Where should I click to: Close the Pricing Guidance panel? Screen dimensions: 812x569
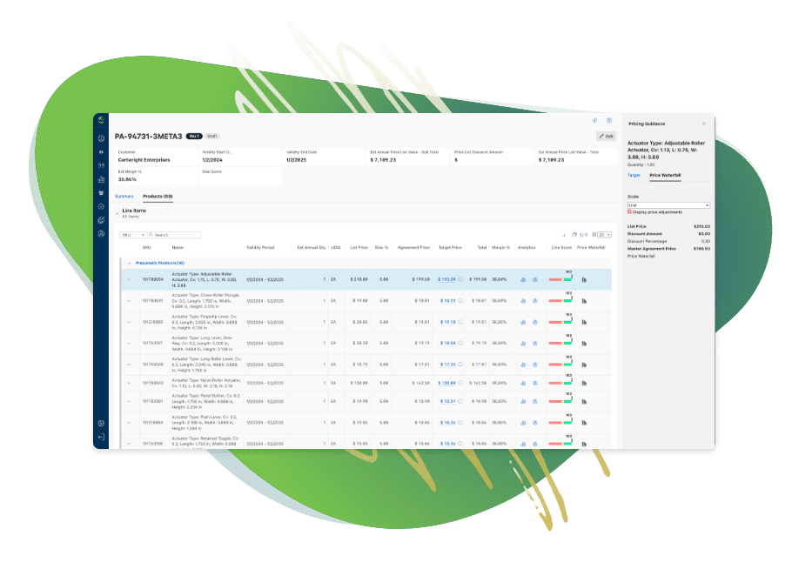[704, 124]
